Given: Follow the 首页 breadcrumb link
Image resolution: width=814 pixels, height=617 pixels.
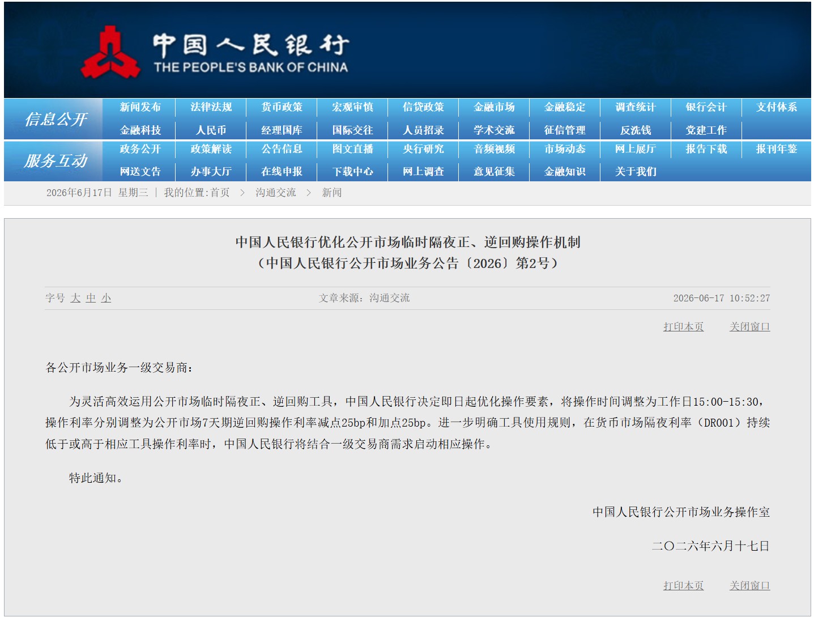Looking at the screenshot, I should [x=220, y=193].
